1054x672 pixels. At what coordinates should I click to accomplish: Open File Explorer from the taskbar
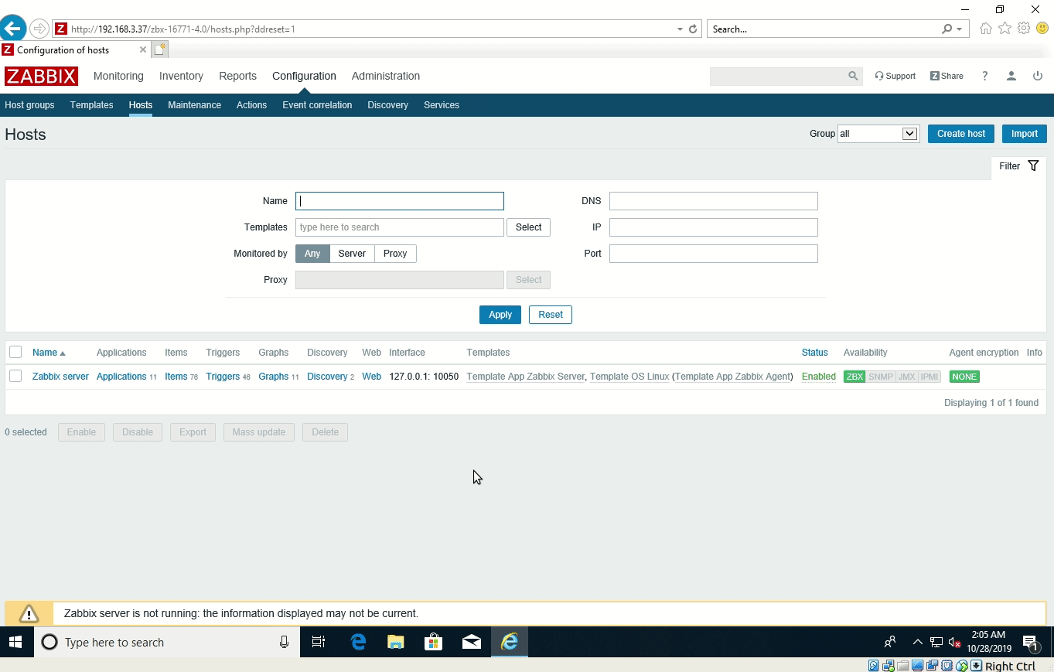[396, 642]
